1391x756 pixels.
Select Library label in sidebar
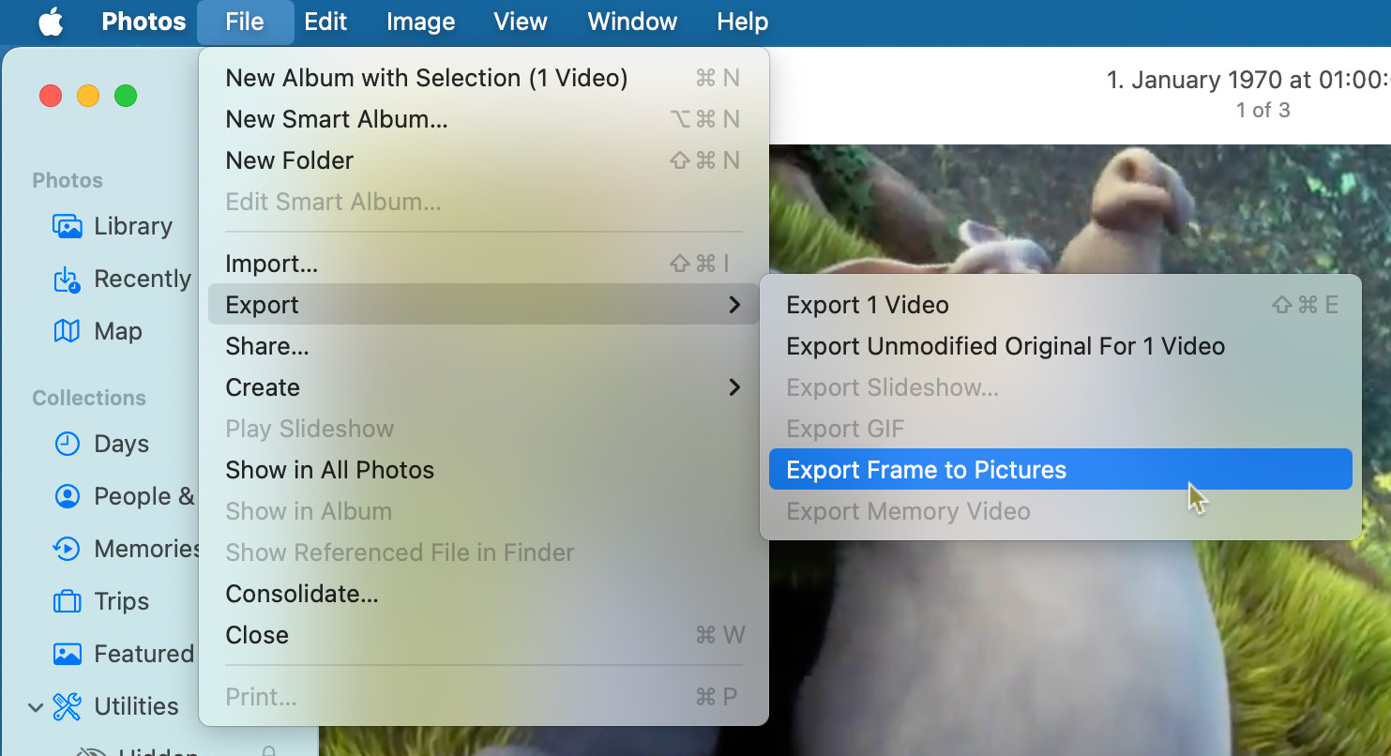click(133, 226)
